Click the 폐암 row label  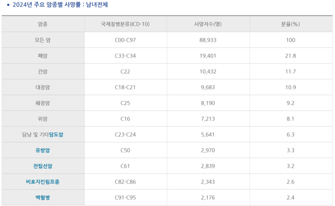click(43, 56)
